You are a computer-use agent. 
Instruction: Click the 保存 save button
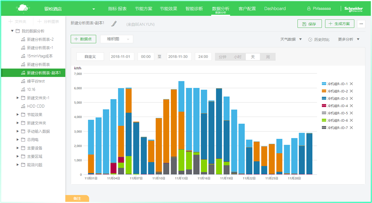(309, 24)
